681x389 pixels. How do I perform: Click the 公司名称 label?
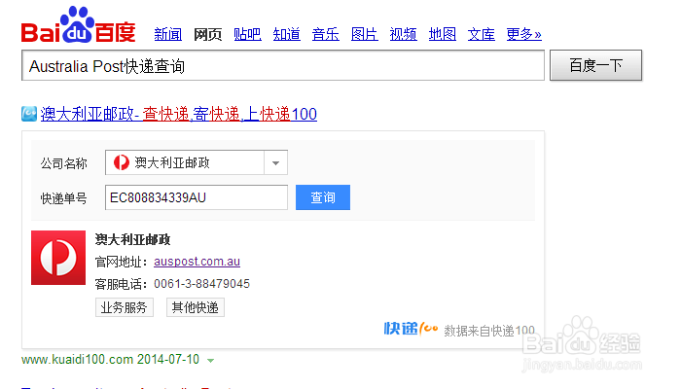(64, 163)
